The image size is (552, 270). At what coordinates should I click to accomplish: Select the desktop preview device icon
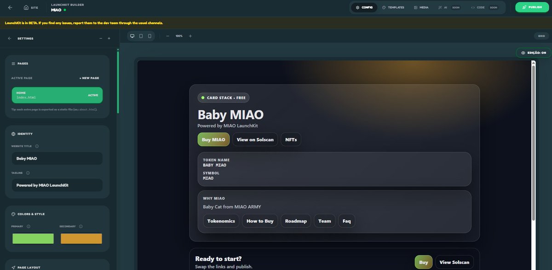point(132,36)
